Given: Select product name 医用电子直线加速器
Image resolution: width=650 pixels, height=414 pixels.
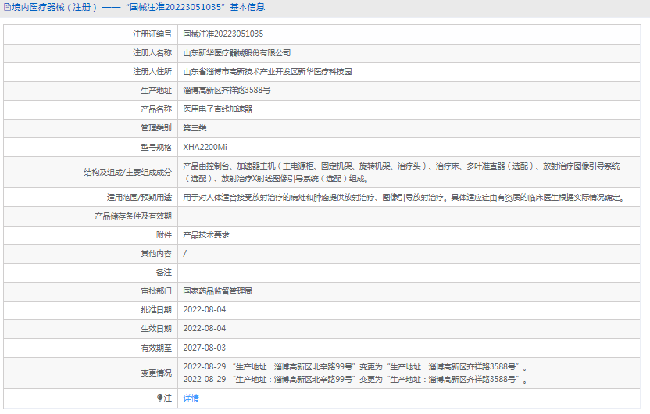Looking at the screenshot, I should coord(218,109).
